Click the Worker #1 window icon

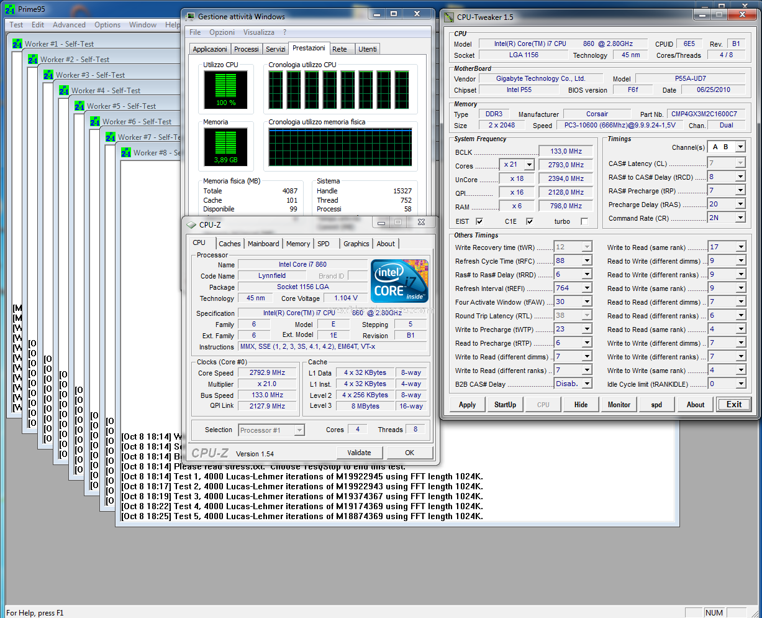click(x=17, y=44)
